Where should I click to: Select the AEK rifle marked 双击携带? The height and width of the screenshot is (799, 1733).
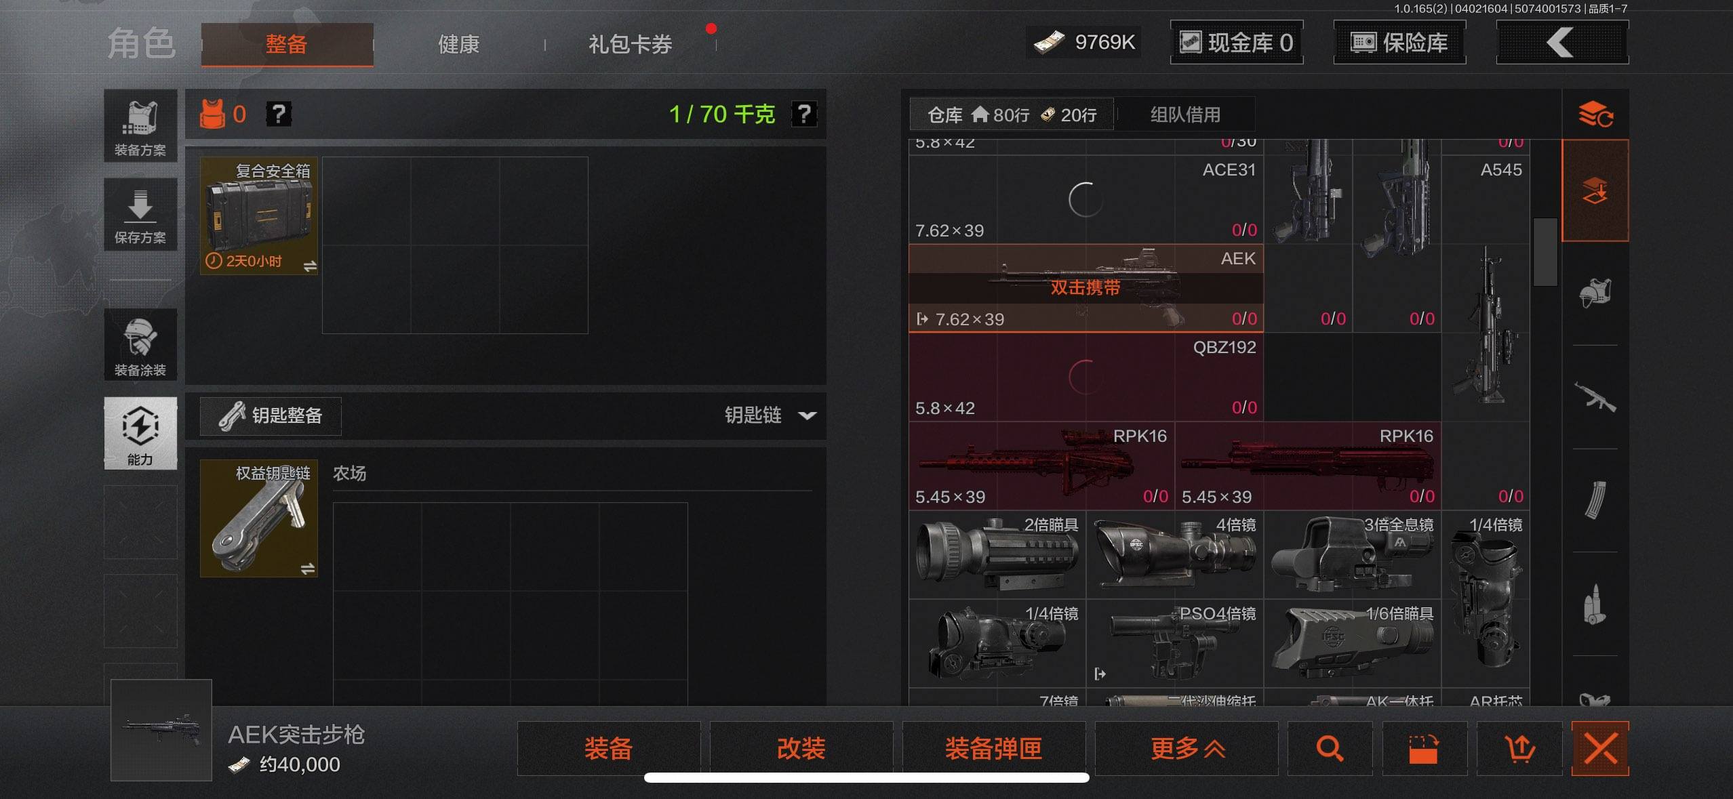[x=1085, y=288]
